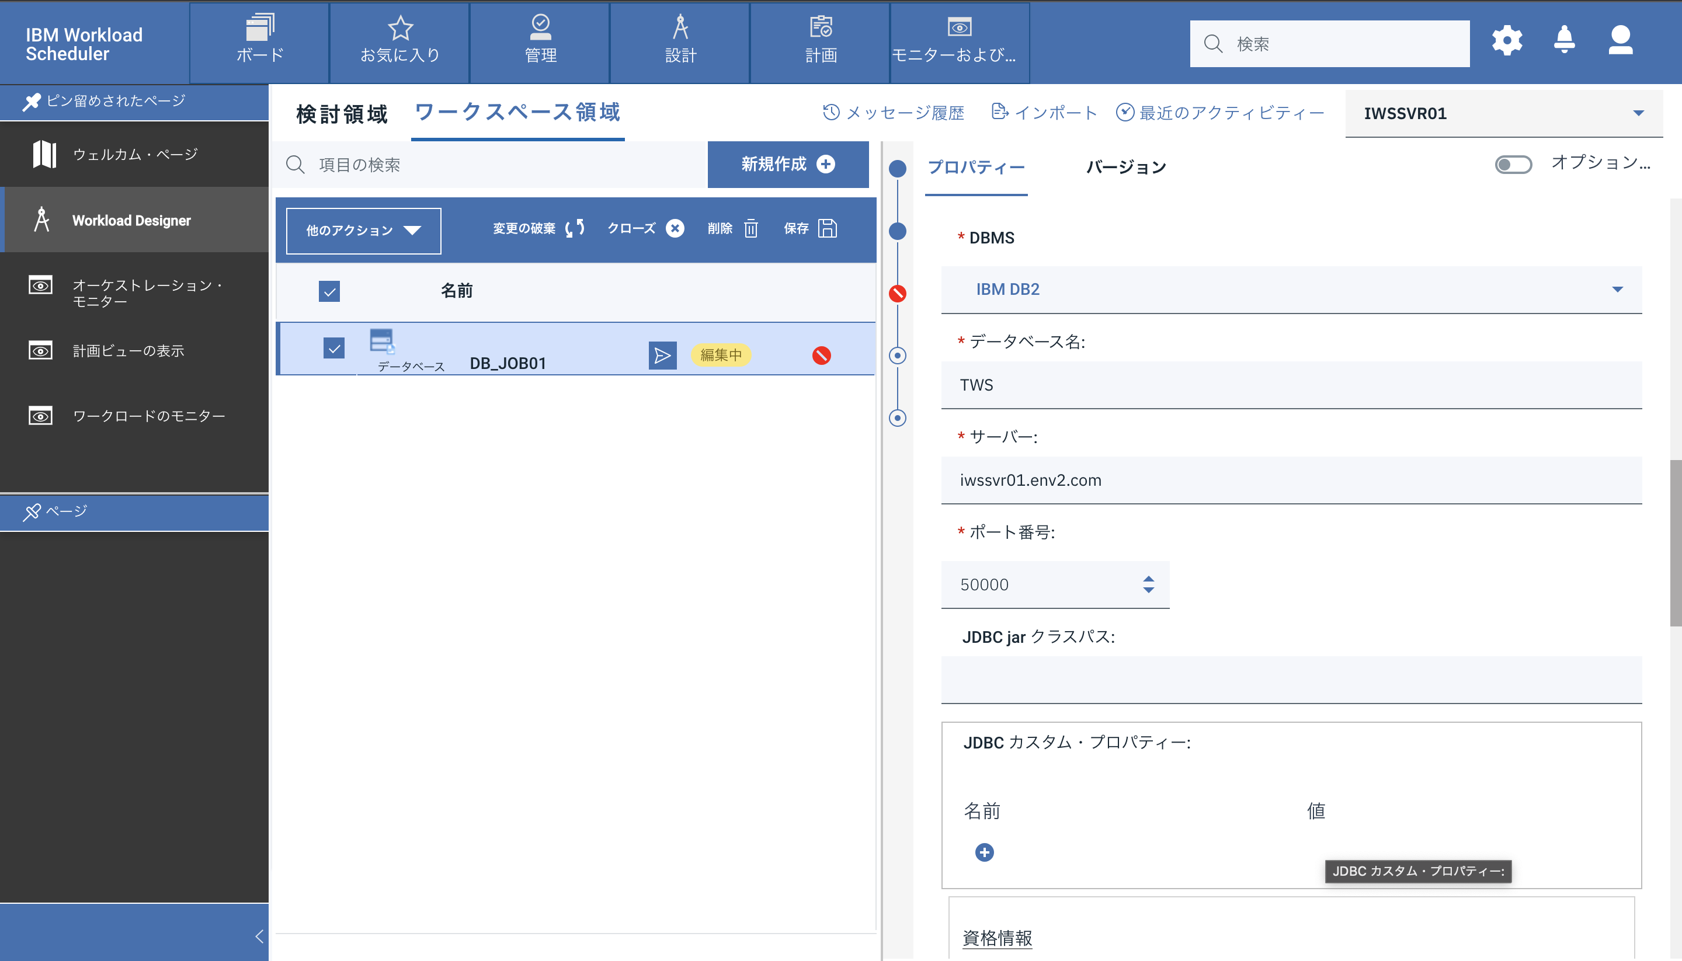
Task: Uncheck the DB_JOB01 row checkbox
Action: click(x=334, y=348)
